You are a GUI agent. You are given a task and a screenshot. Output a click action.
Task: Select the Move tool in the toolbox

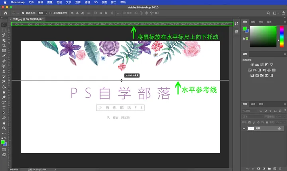[4, 25]
